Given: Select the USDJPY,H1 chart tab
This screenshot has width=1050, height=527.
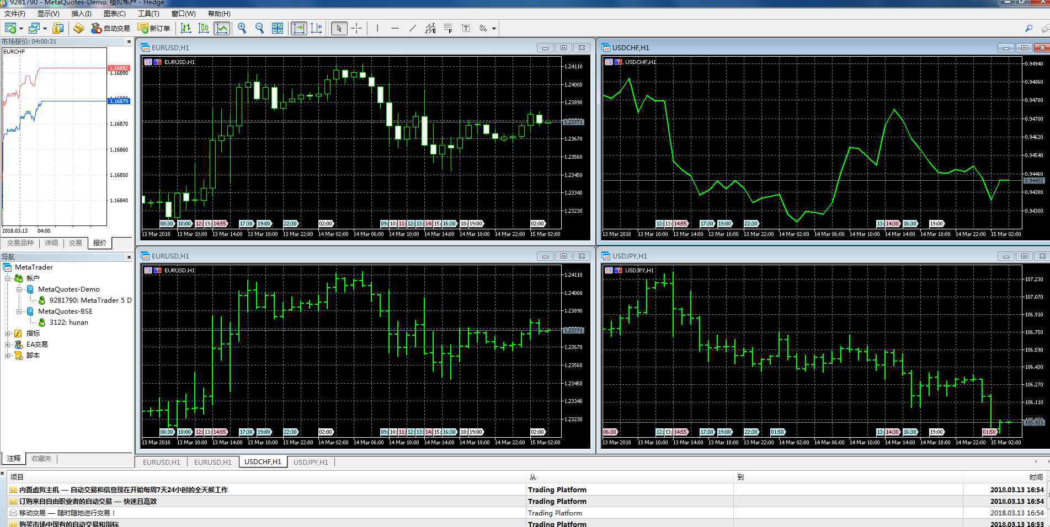Looking at the screenshot, I should click(x=311, y=462).
